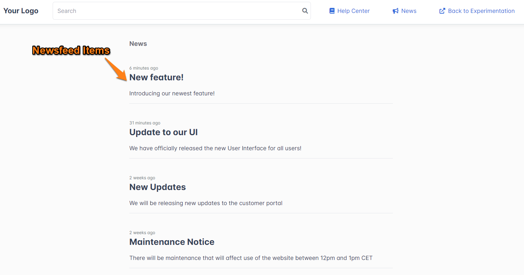Click the News page heading

138,43
